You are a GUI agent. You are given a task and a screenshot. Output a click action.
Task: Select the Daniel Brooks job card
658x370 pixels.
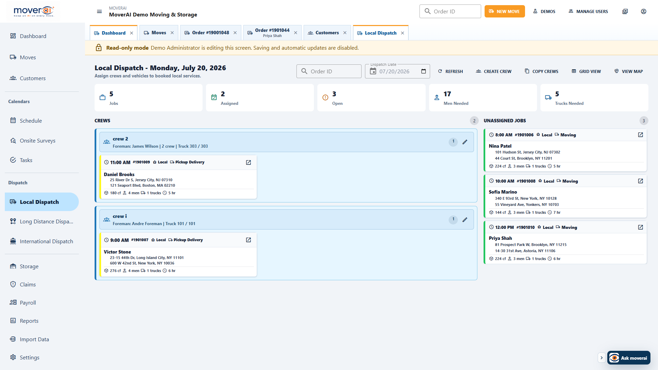click(x=178, y=177)
